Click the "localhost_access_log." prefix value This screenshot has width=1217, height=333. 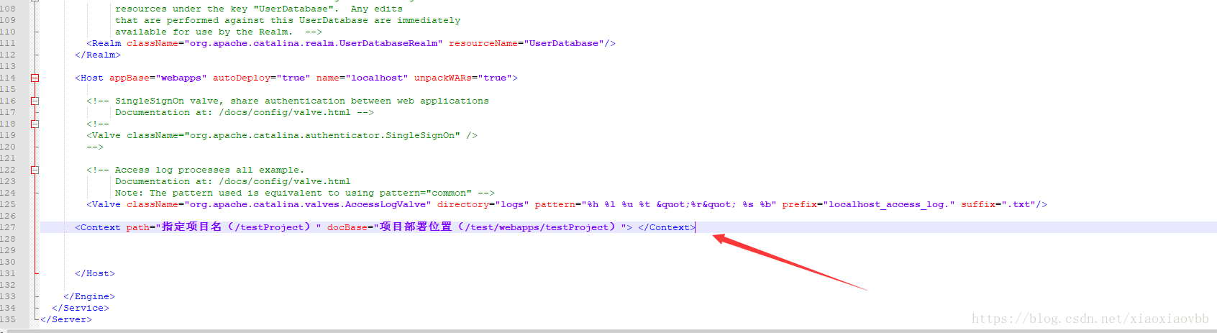pos(889,204)
